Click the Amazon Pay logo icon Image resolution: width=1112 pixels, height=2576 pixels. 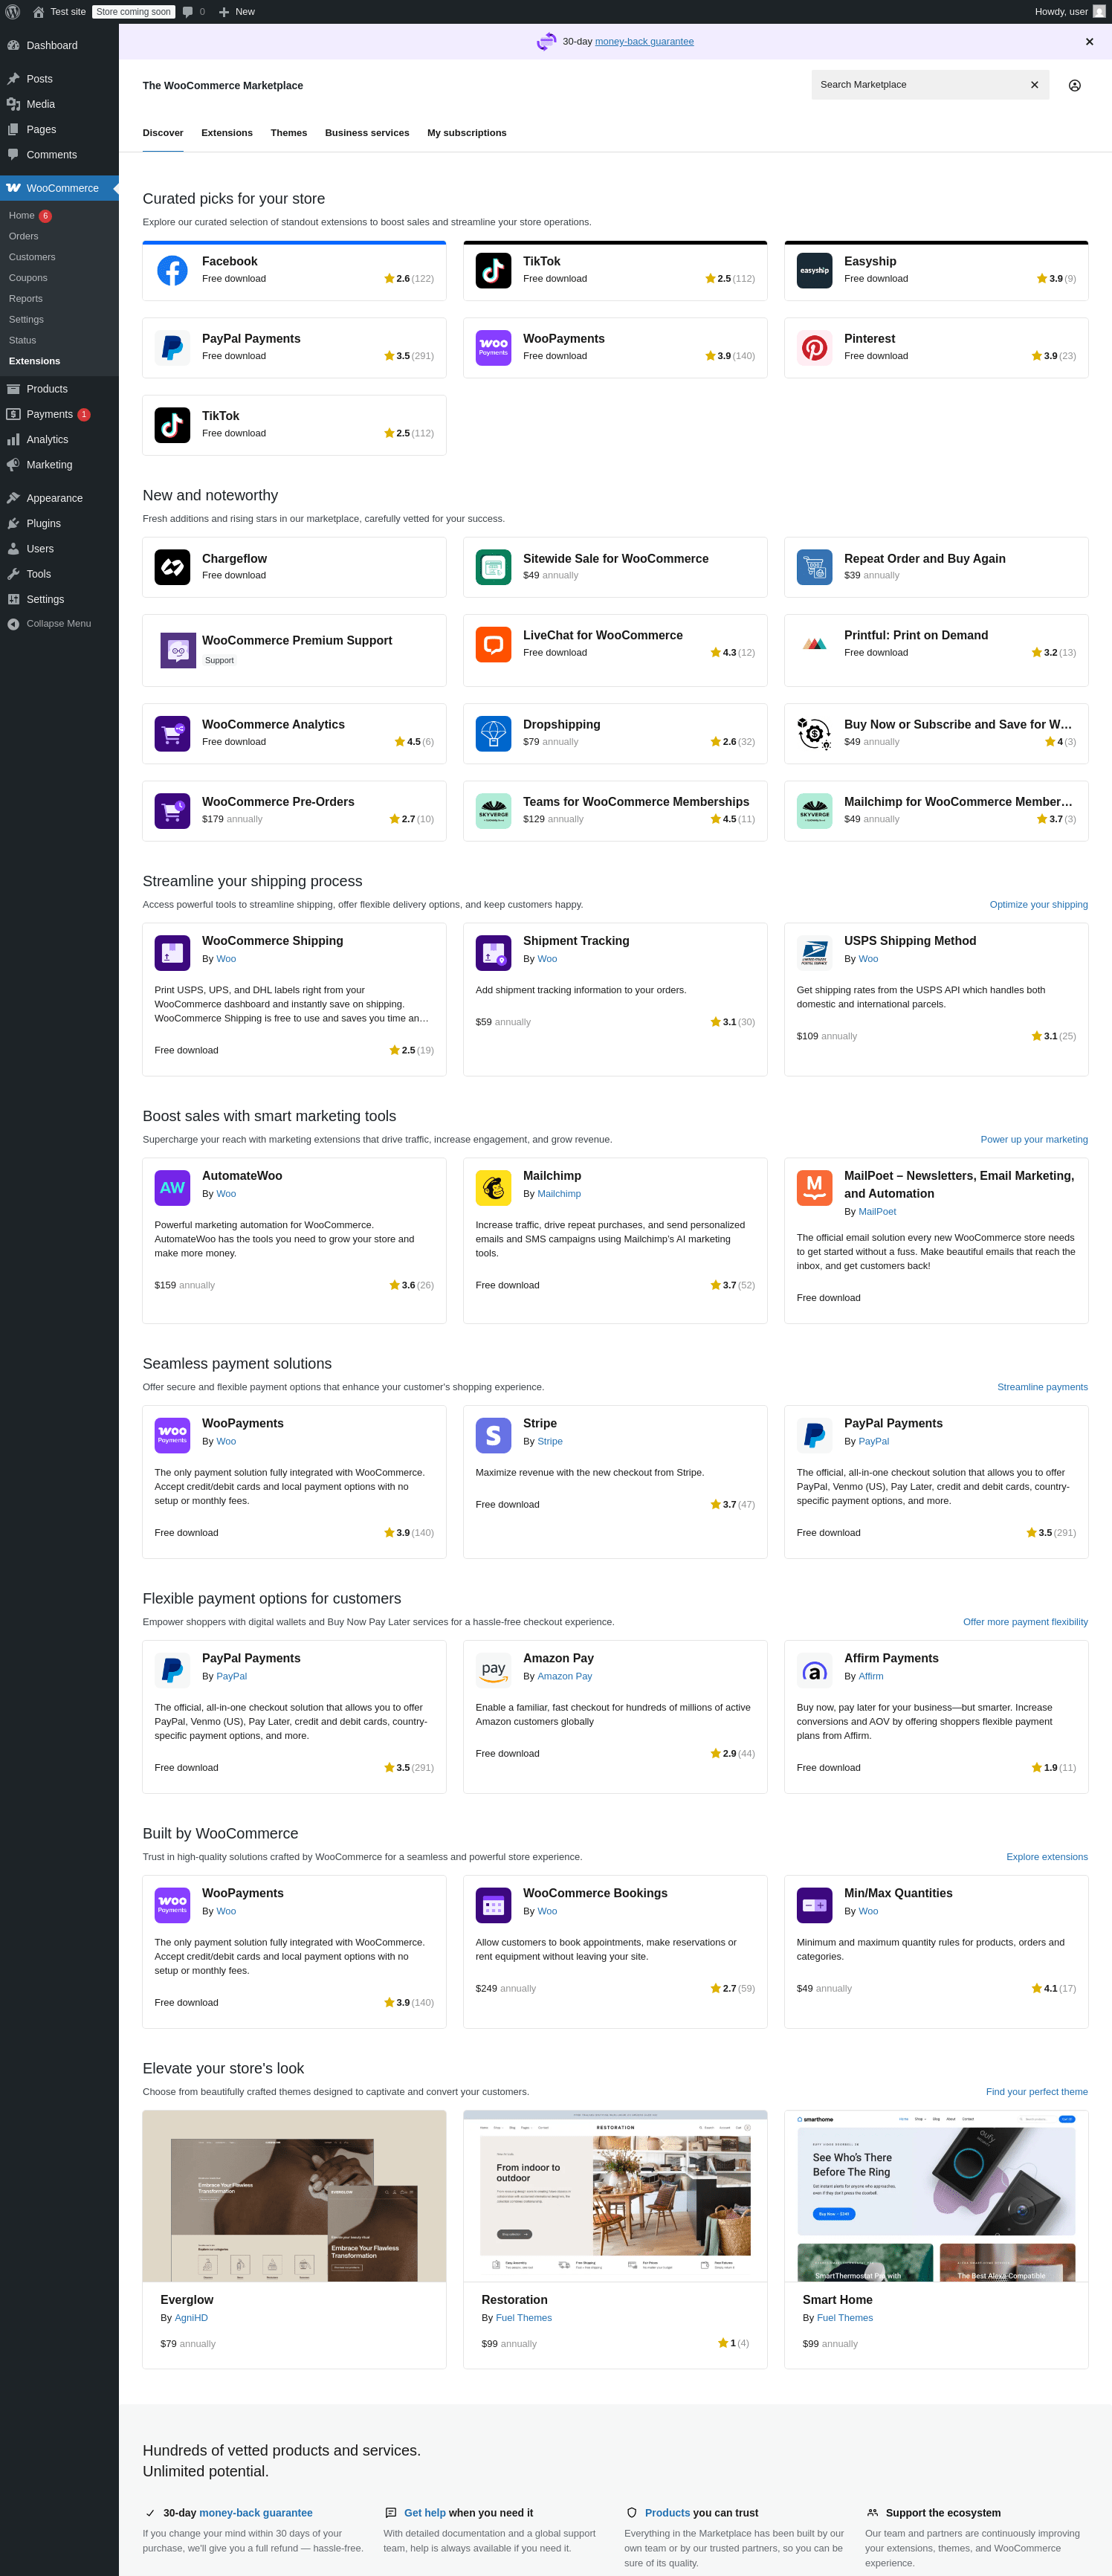[493, 1670]
